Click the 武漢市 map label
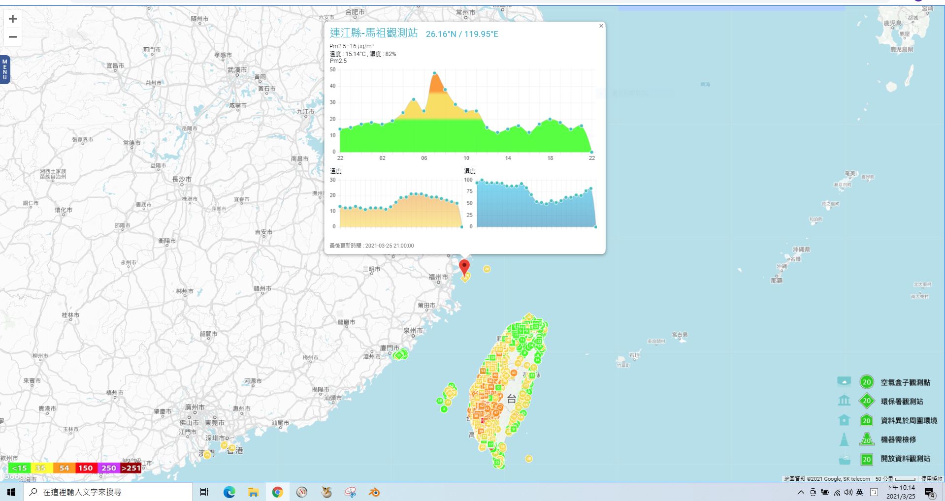The height and width of the screenshot is (501, 945). point(237,70)
